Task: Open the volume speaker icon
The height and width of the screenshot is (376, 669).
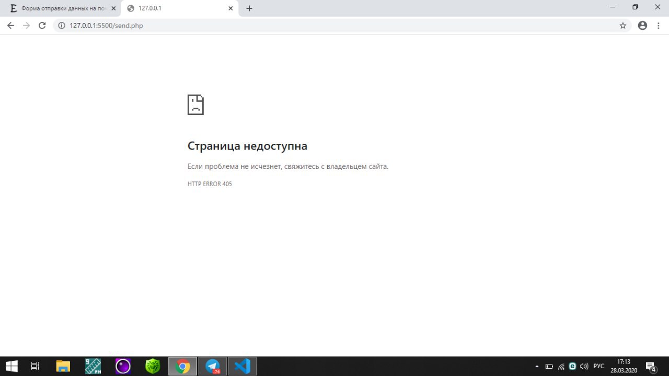Action: click(x=584, y=366)
